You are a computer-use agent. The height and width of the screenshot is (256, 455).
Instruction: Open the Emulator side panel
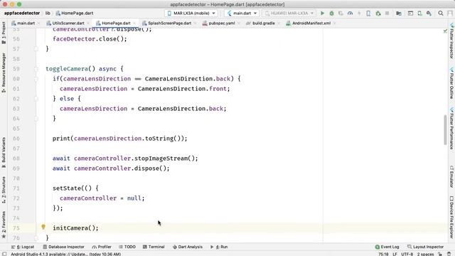[451, 176]
